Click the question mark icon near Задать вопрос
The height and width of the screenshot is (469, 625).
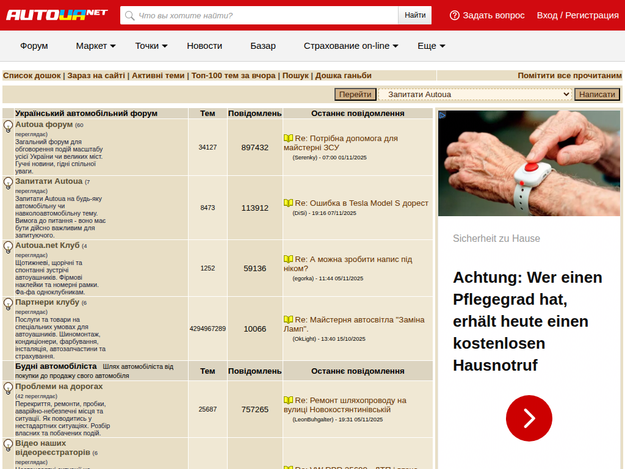tap(454, 15)
